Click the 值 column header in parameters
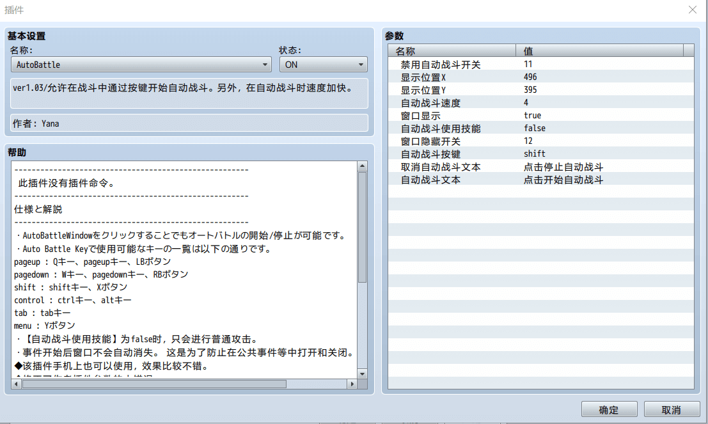The width and height of the screenshot is (708, 424). pos(600,51)
